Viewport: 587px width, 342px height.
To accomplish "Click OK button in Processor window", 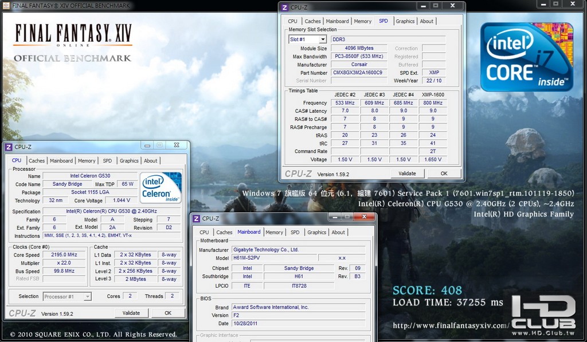I will 168,313.
